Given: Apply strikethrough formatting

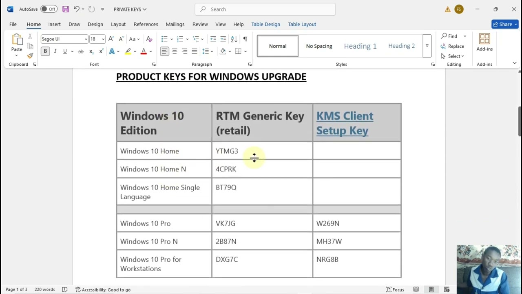Looking at the screenshot, I should click(81, 51).
